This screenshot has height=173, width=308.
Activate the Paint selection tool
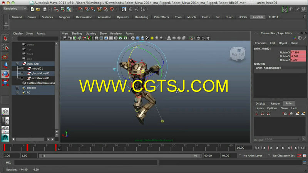5,56
